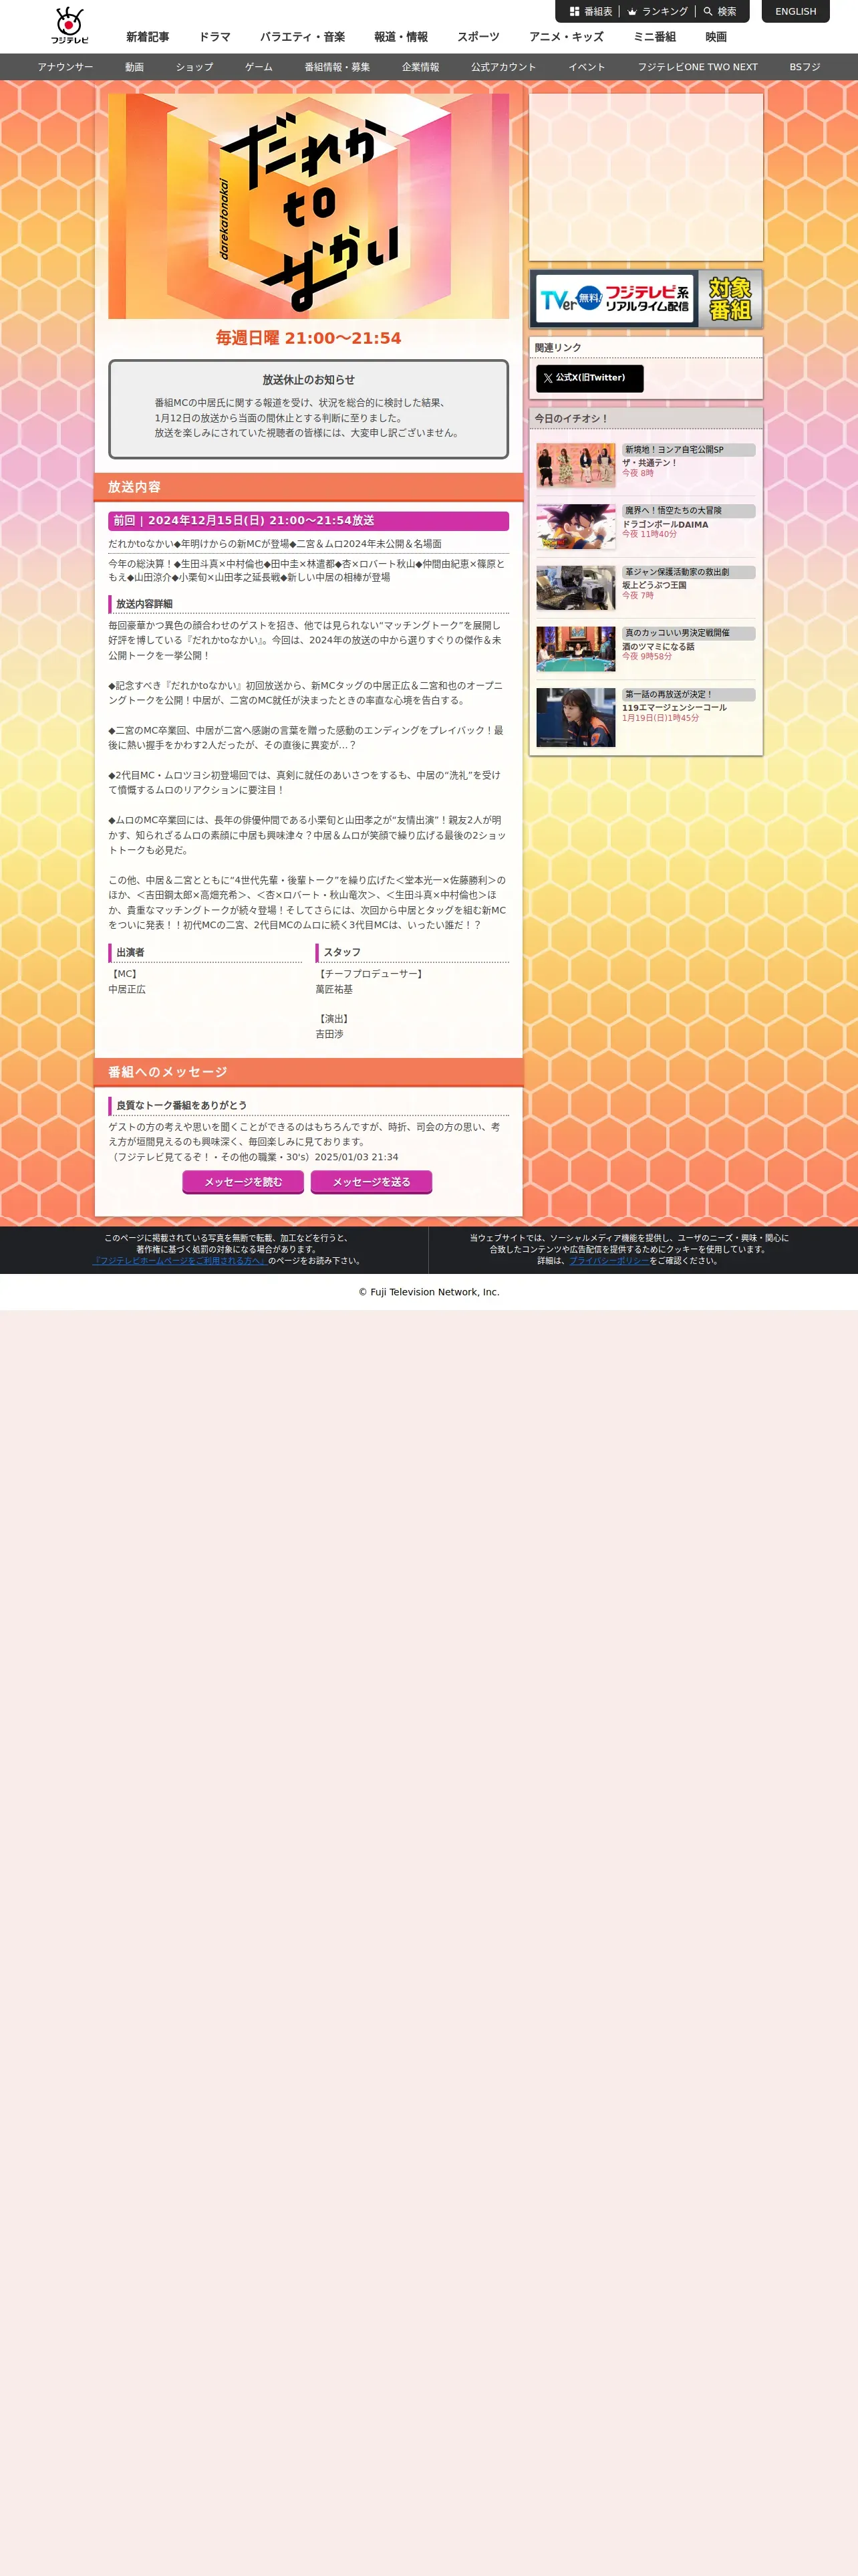Open the 酒のツマミになる話 title link
Viewport: 858px width, 2576px height.
(x=658, y=646)
